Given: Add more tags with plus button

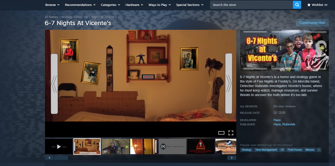Looking at the screenshot, I should coord(319,150).
